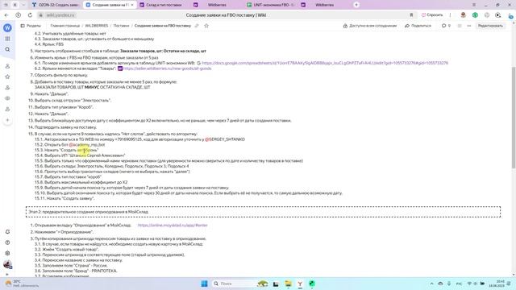
Task: Open help question mark icon in sidebar
Action: (7, 242)
